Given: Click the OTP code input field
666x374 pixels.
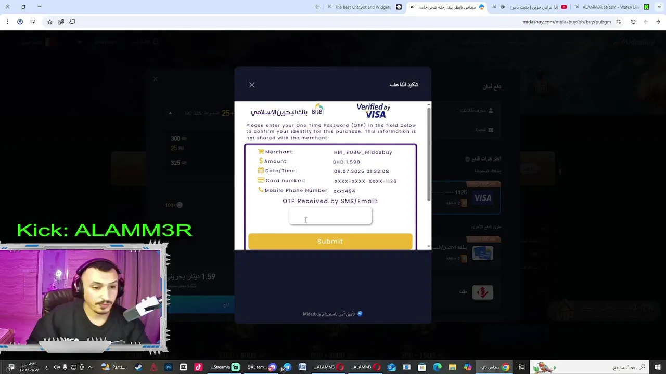Looking at the screenshot, I should (330, 216).
